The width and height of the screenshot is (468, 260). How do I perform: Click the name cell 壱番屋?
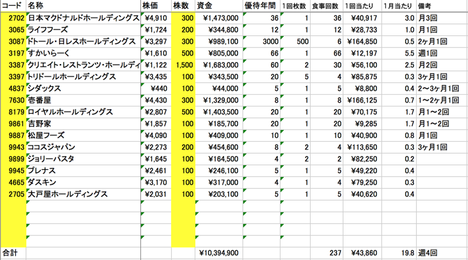[x=83, y=100]
